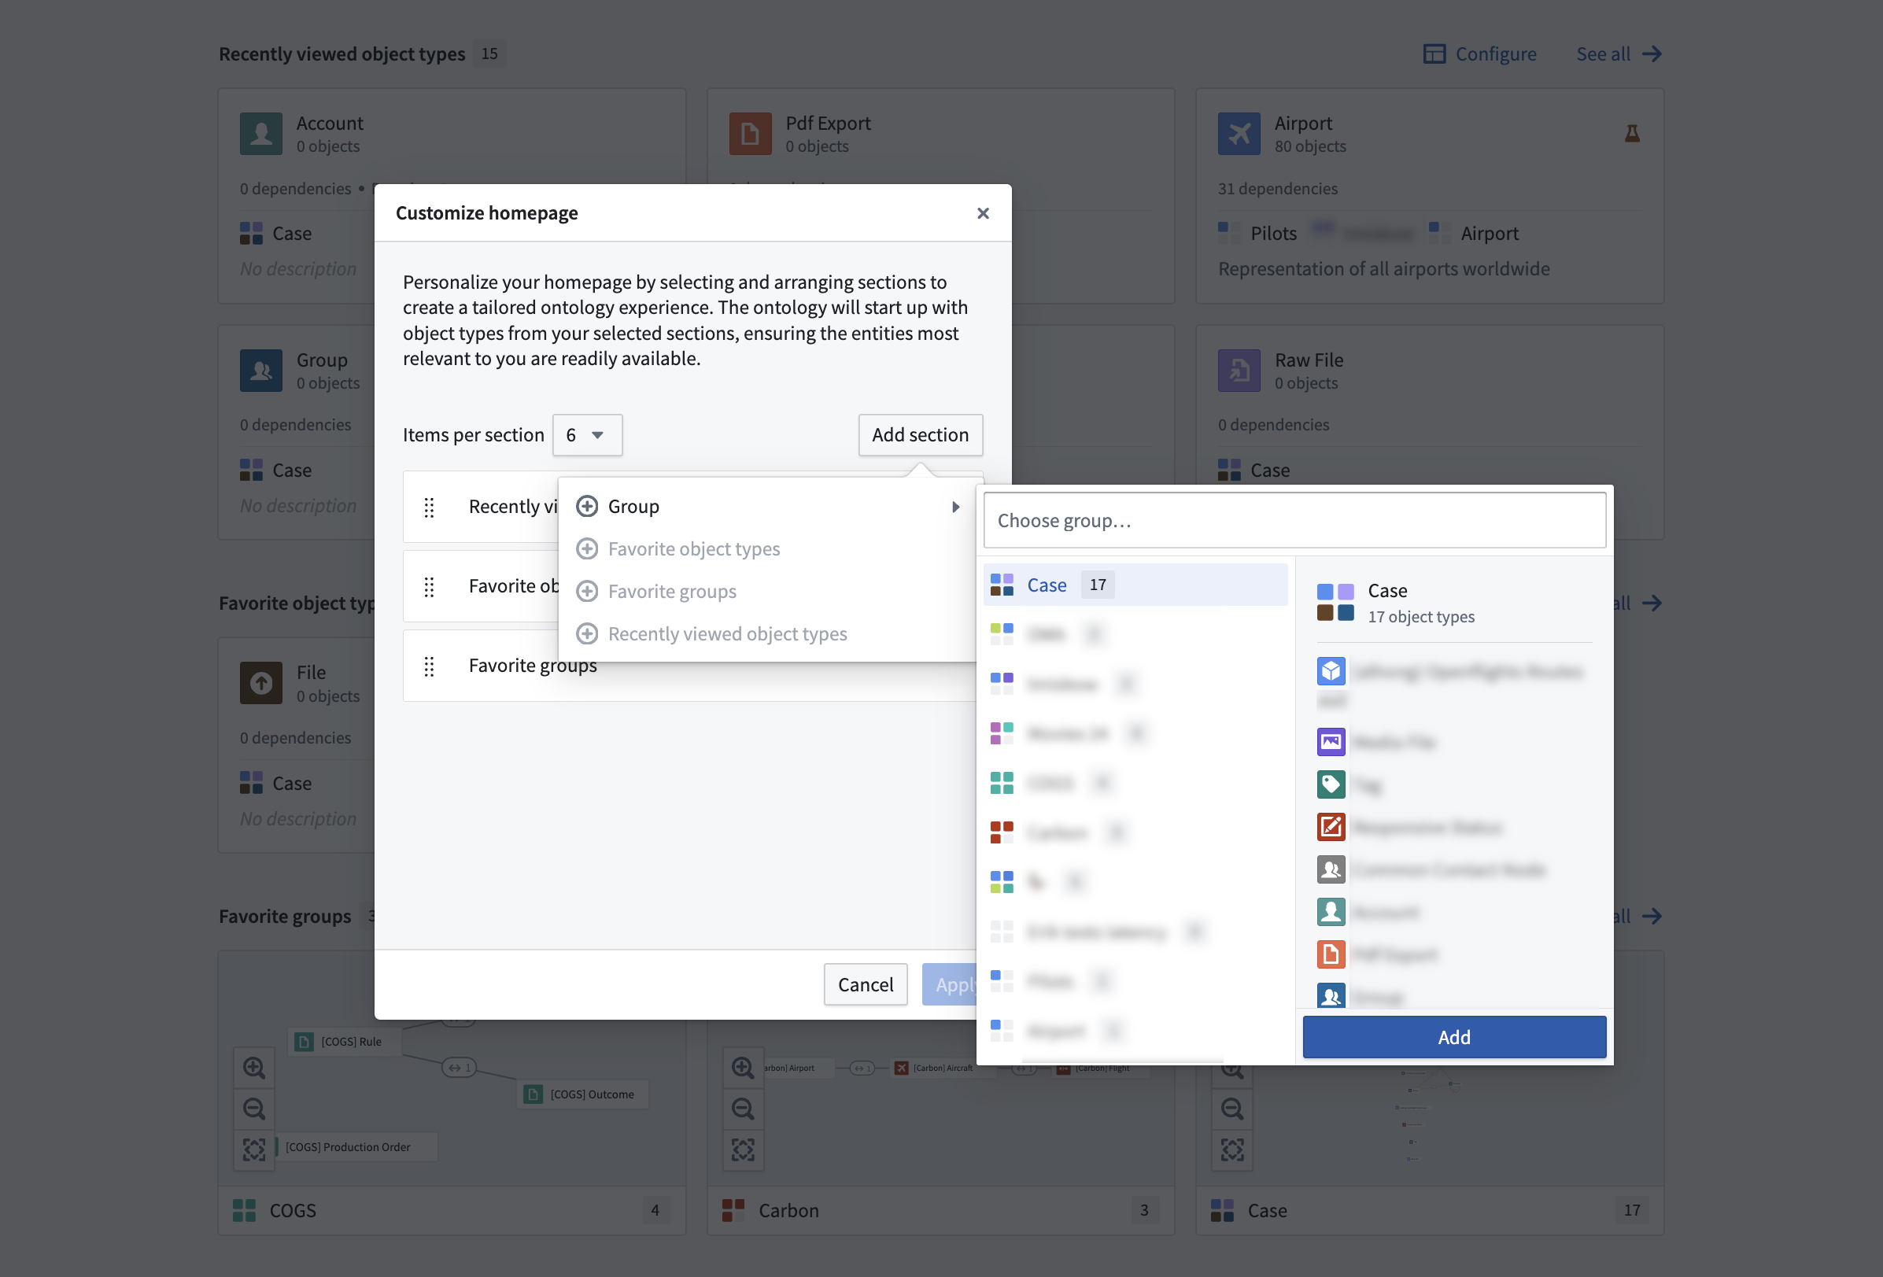The width and height of the screenshot is (1883, 1277).
Task: Click the Add section button
Action: coord(921,435)
